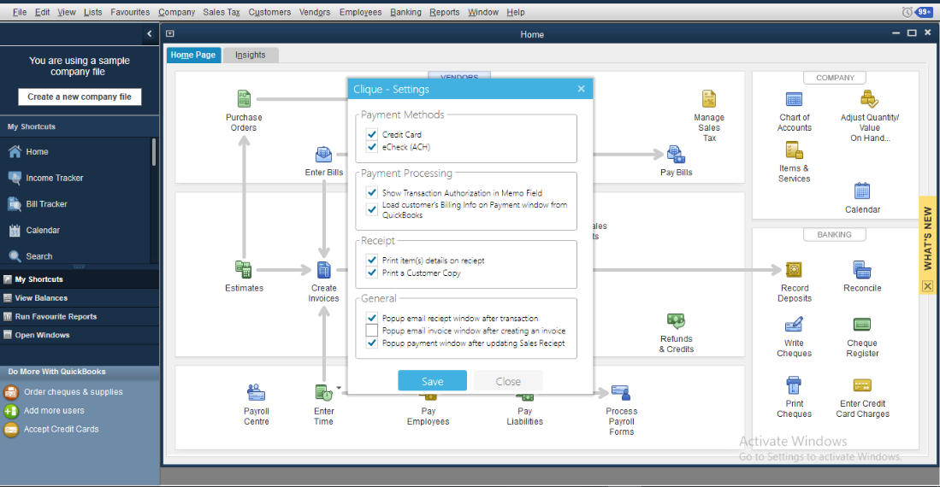Enable Popup email invoice window checkbox
Image resolution: width=940 pixels, height=487 pixels.
point(372,331)
